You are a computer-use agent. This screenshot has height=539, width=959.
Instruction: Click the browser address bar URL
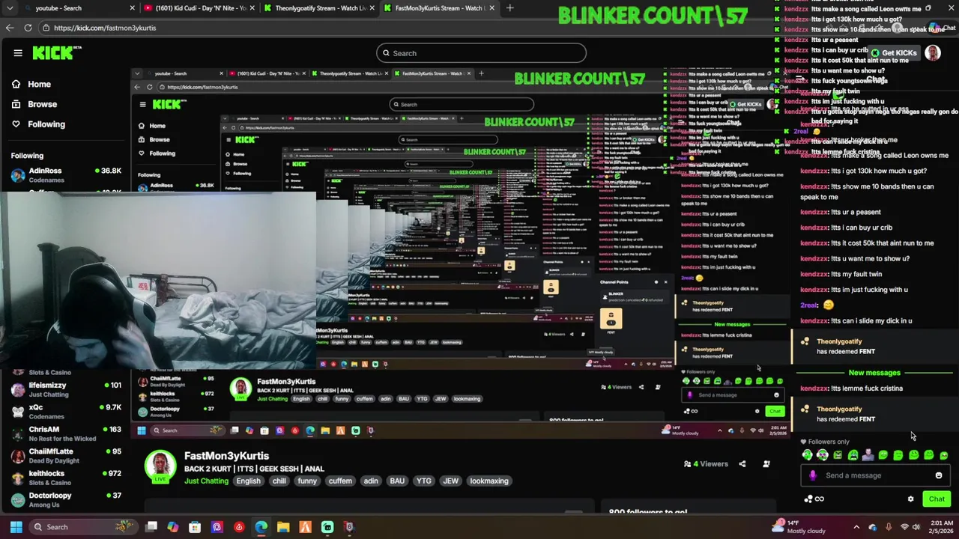[105, 28]
